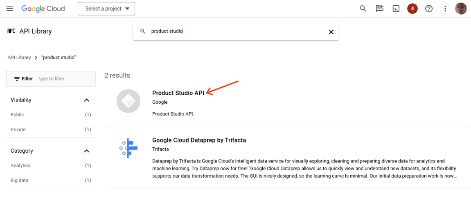
Task: Filter by Public visibility
Action: click(x=18, y=115)
